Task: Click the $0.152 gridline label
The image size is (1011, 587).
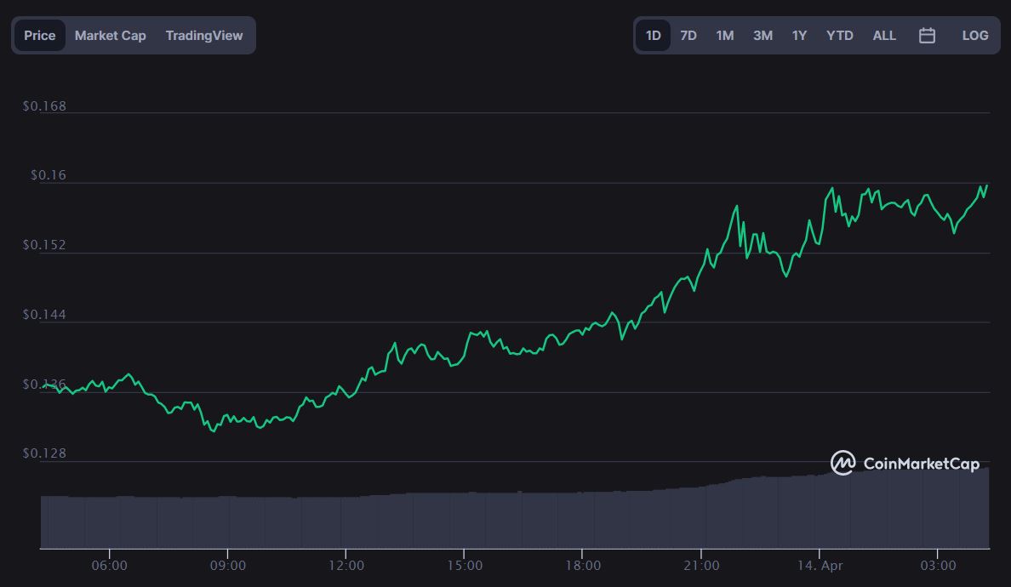Action: pyautogui.click(x=45, y=244)
